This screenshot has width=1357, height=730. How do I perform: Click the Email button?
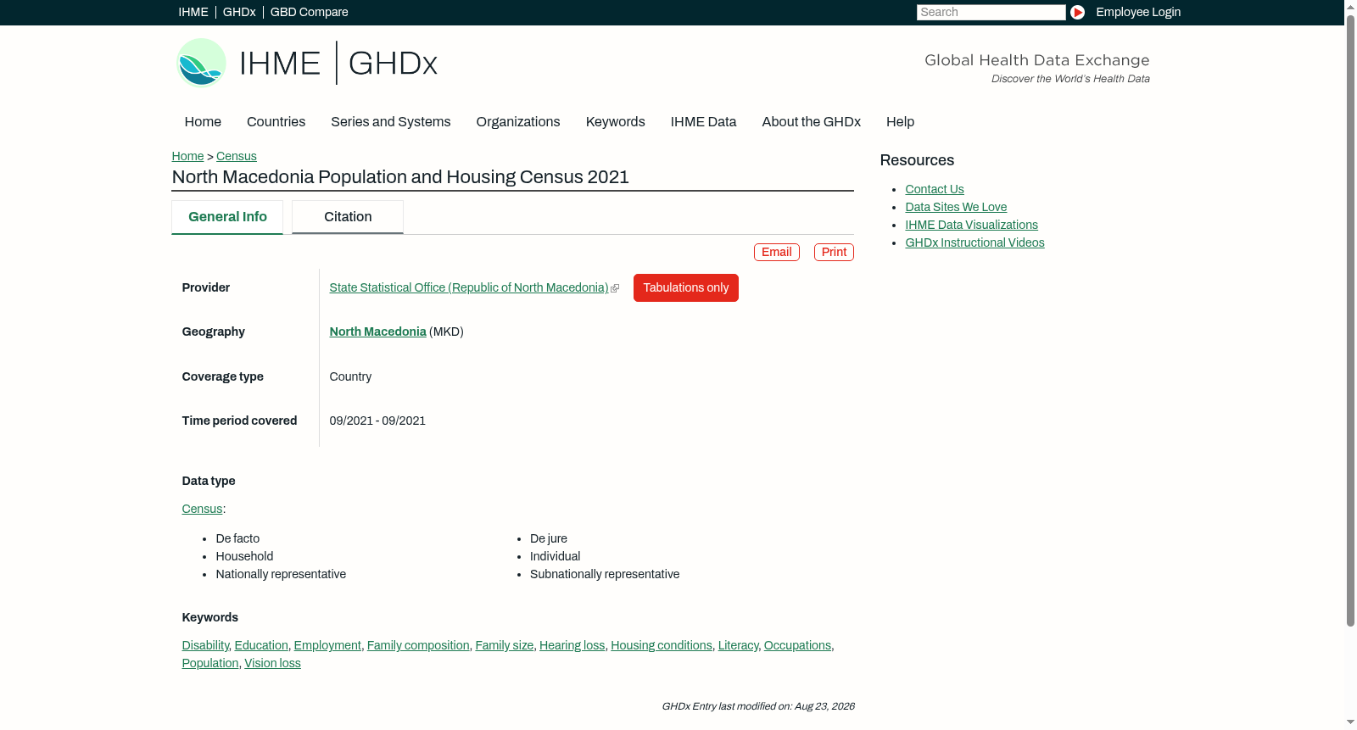[777, 252]
